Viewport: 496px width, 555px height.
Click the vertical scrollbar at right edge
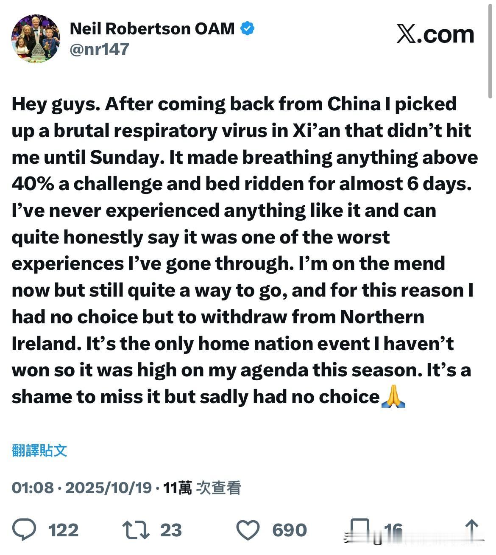pyautogui.click(x=491, y=51)
